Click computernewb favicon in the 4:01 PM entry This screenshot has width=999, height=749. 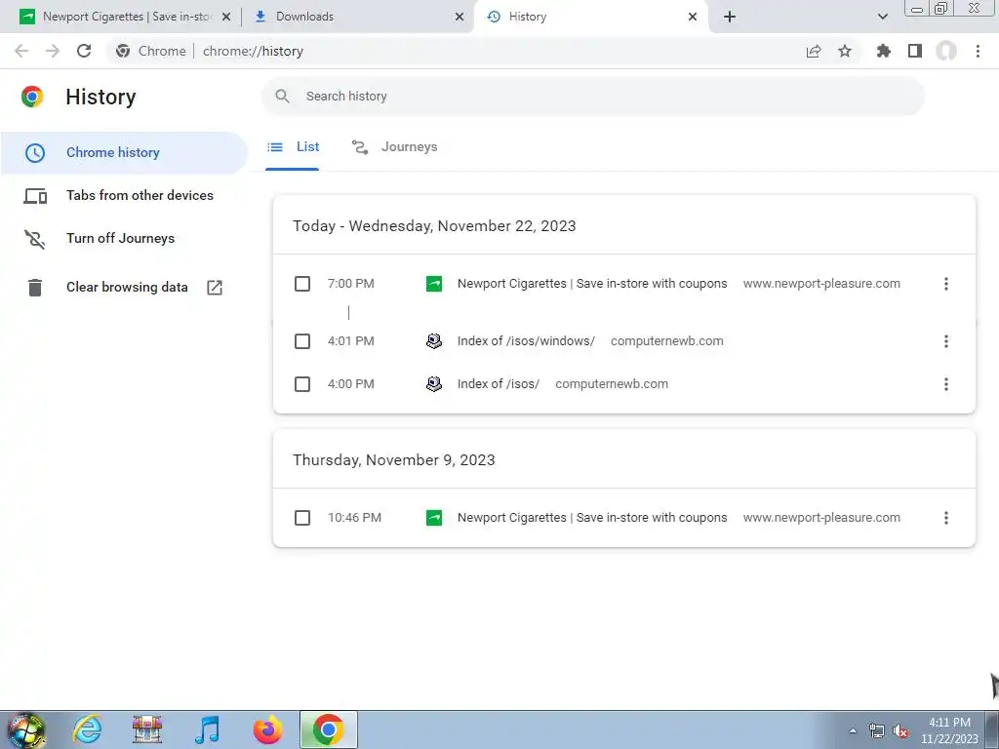434,341
